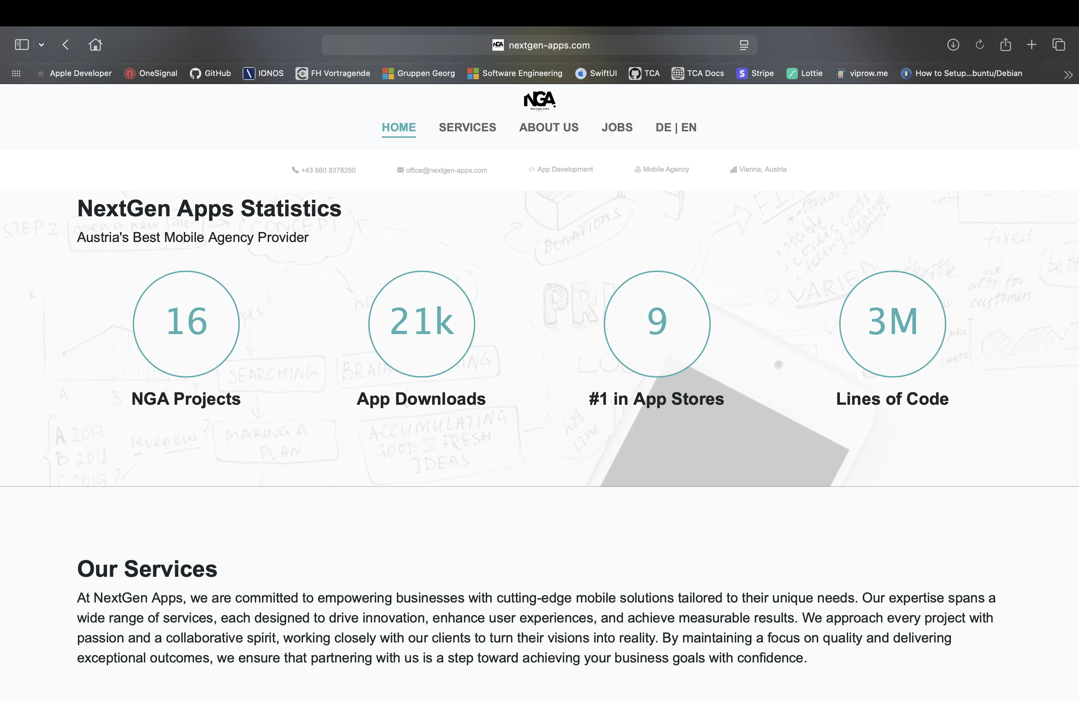Toggle the reader view icon in address bar

(744, 45)
